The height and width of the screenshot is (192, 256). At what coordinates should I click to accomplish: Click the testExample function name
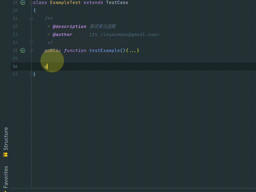[104, 50]
